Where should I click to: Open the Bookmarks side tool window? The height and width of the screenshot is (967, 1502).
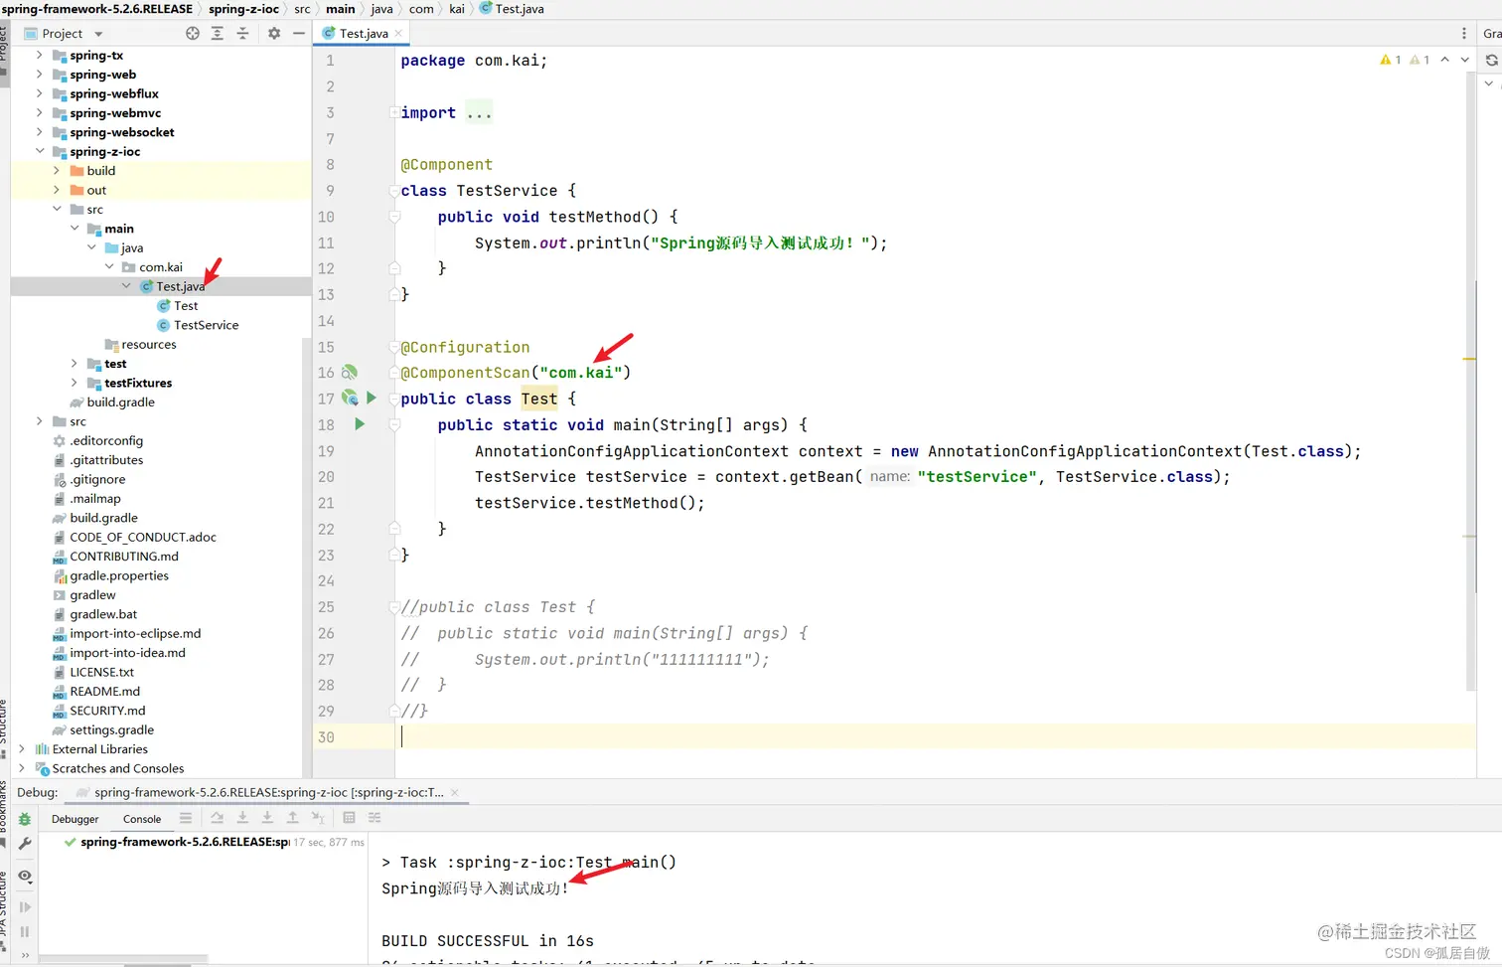(4, 812)
